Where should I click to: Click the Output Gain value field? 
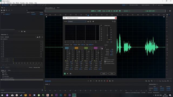point(111,42)
